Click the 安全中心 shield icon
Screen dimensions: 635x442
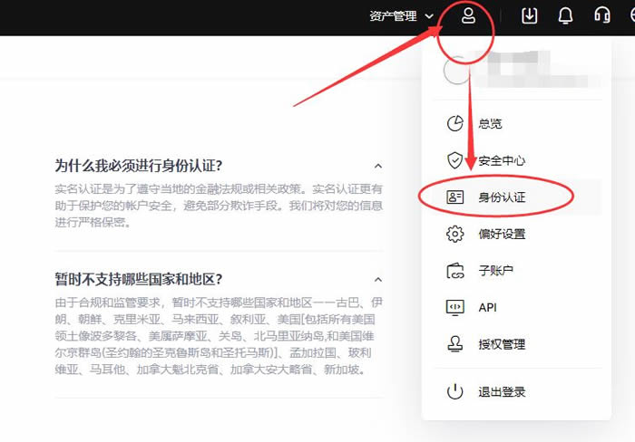pyautogui.click(x=455, y=160)
